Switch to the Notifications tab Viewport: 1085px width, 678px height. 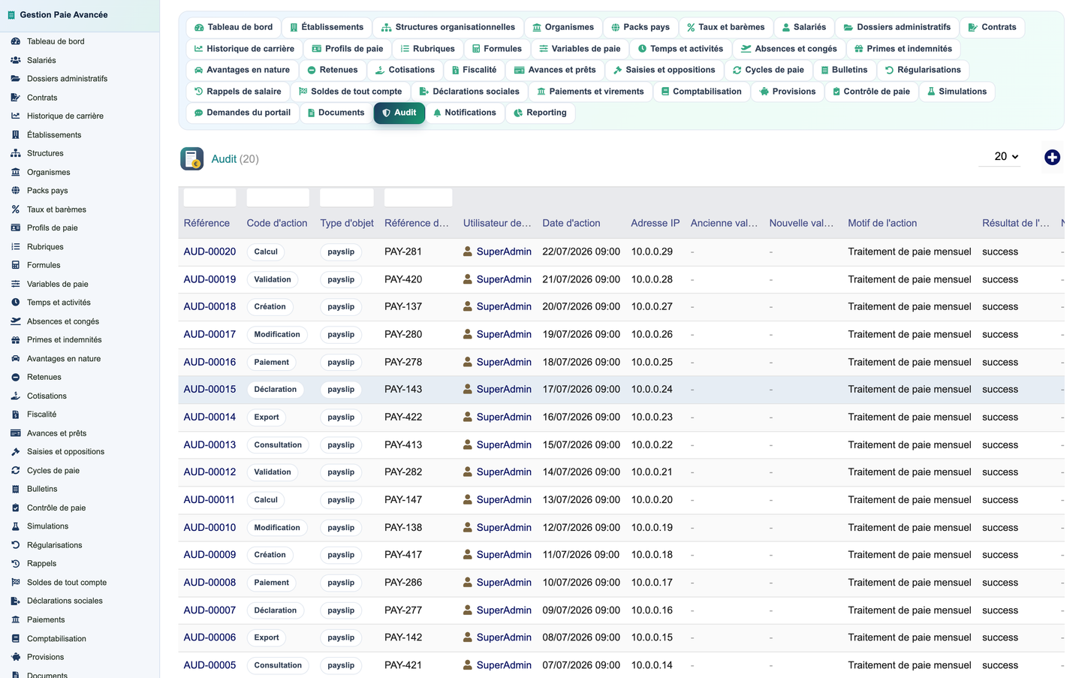click(x=464, y=113)
